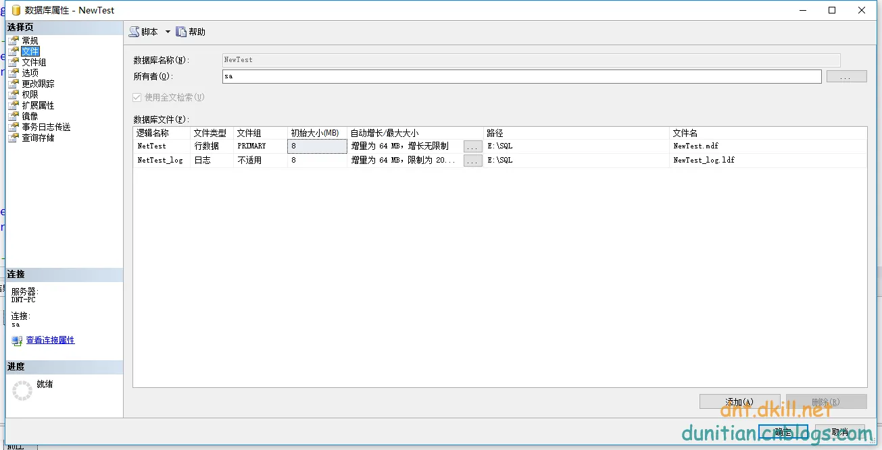Browse for owner with the ellipsis button
882x450 pixels.
tap(846, 77)
